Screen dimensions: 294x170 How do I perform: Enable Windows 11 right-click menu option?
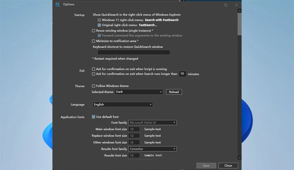[99, 20]
